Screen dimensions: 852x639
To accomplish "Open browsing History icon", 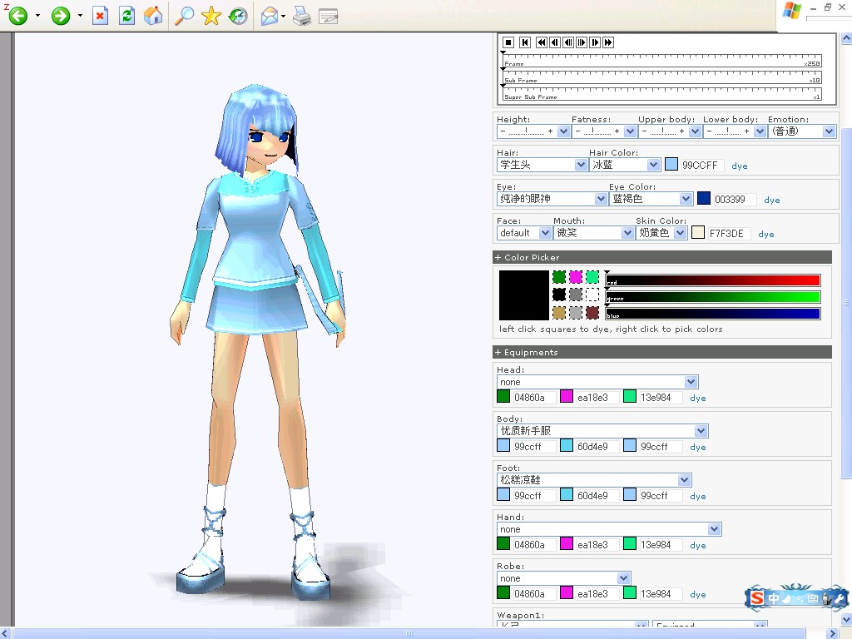I will tap(238, 16).
